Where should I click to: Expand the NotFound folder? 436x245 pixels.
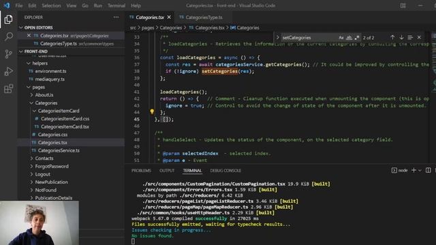[46, 190]
